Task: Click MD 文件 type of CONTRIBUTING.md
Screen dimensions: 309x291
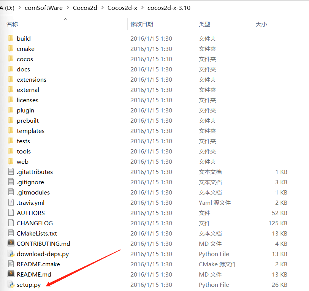Action: click(210, 244)
